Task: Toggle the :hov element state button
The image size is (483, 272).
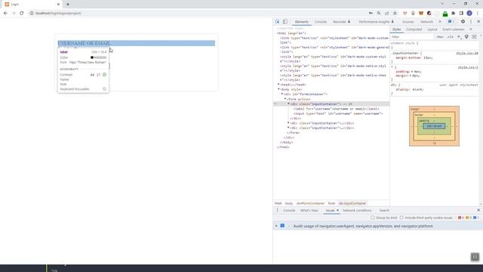Action: (x=440, y=37)
